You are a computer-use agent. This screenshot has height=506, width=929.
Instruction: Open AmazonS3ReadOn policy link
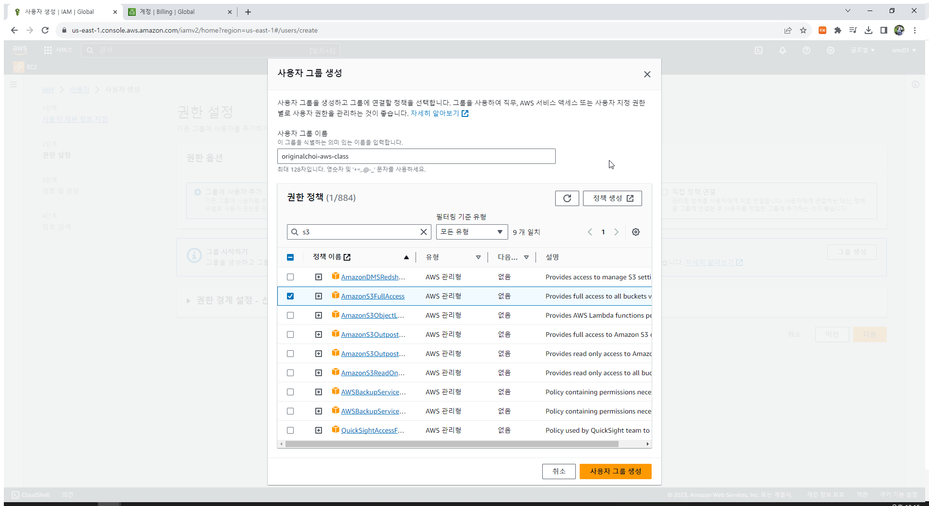pyautogui.click(x=373, y=373)
